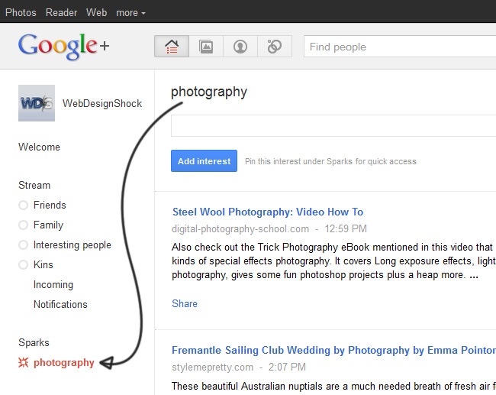Click the red Sparks icon beside photography
Image resolution: width=496 pixels, height=395 pixels.
click(x=24, y=363)
